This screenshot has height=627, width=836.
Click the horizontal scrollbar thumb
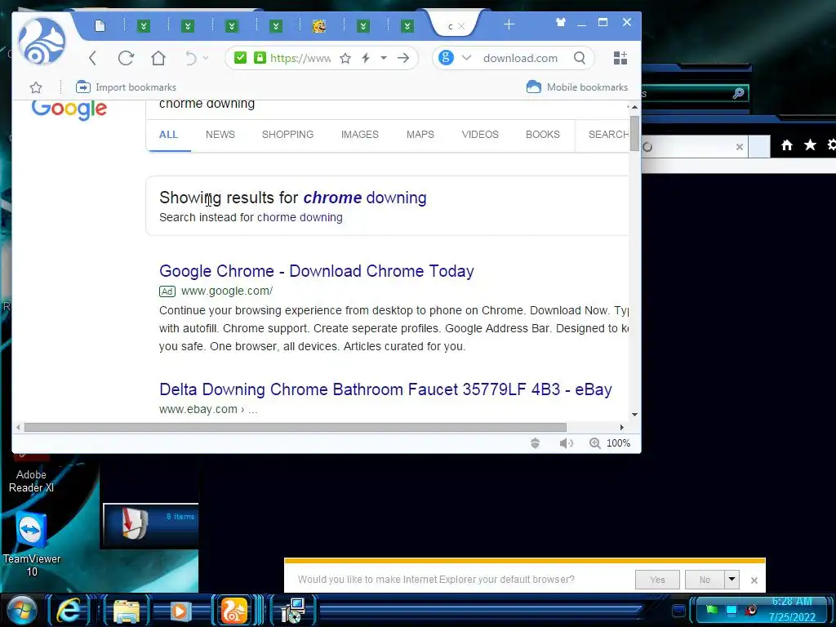tap(295, 427)
